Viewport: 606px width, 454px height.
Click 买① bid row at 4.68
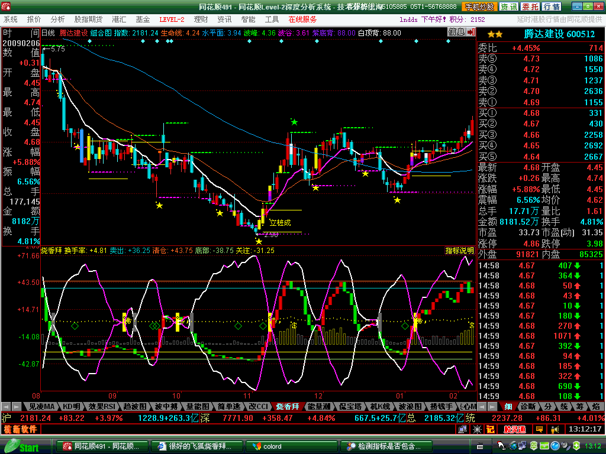tap(540, 113)
